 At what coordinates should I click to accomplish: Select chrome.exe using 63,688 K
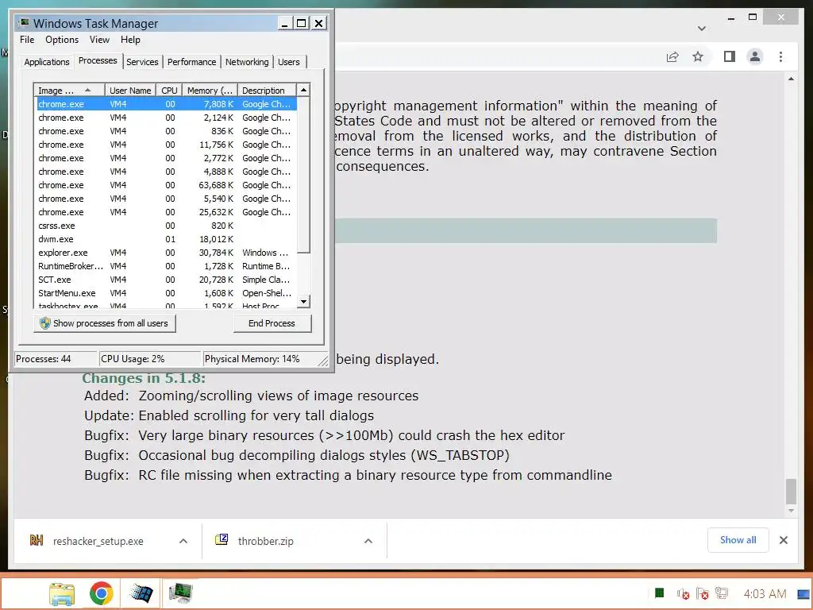click(166, 185)
